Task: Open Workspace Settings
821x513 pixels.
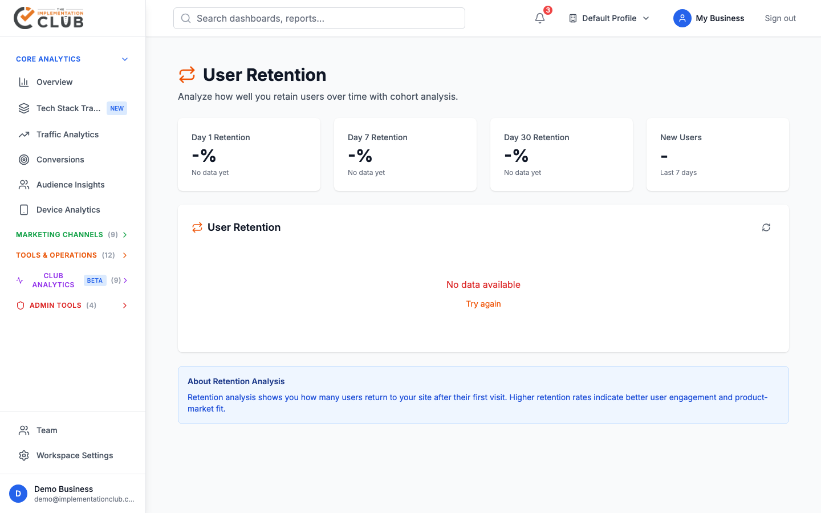Action: pos(74,455)
